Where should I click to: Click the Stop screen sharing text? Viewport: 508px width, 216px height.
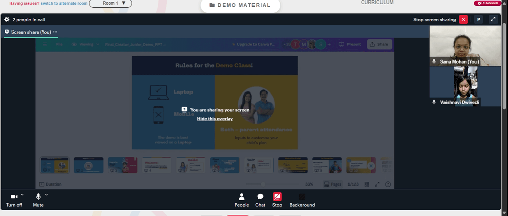pos(434,19)
